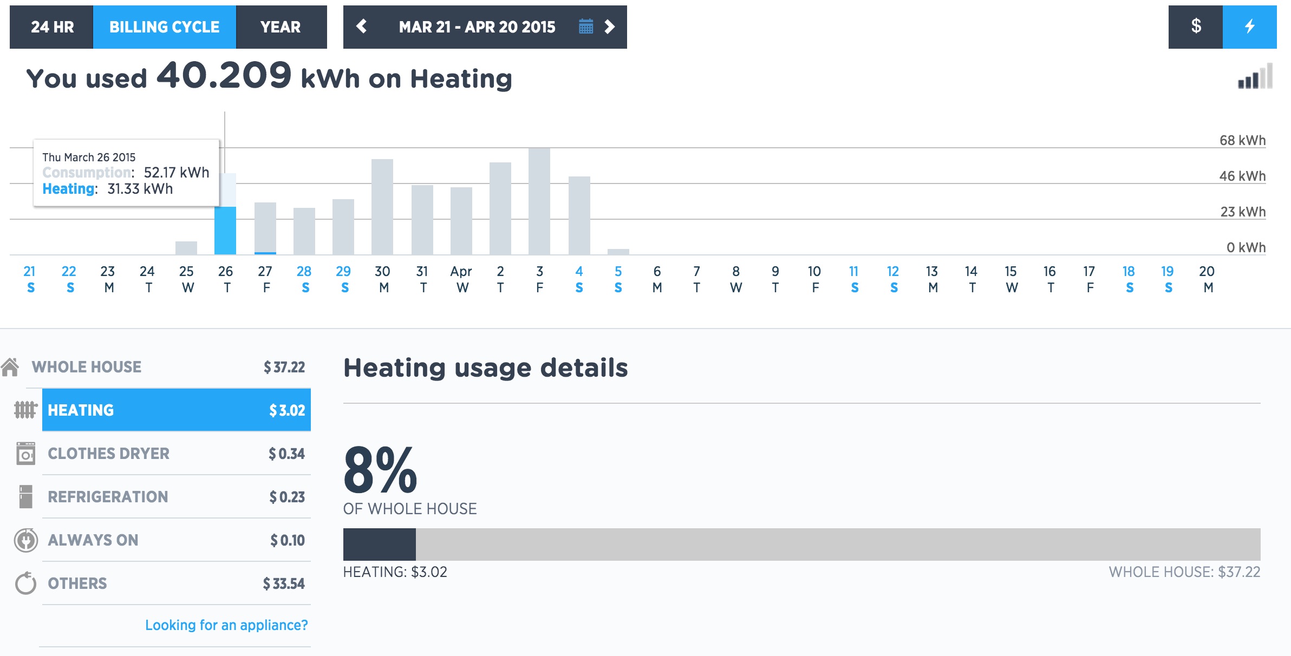
Task: Go to previous billing cycle arrow
Action: (x=362, y=27)
